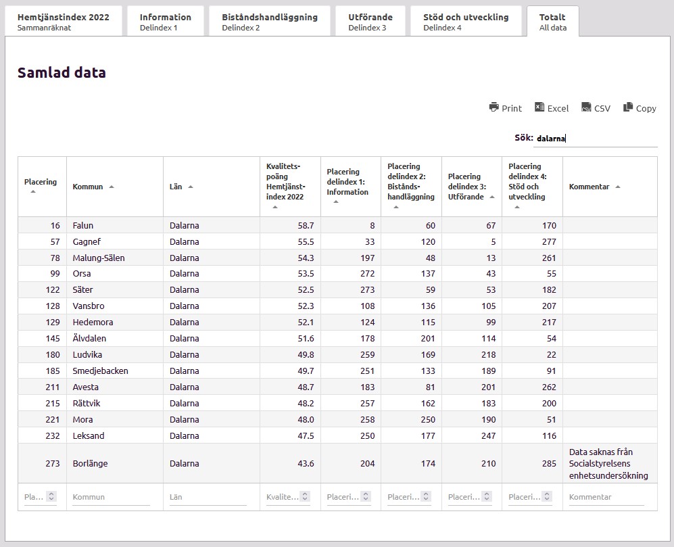This screenshot has width=674, height=547.
Task: Click the Kommun filter field in footer
Action: coord(112,497)
